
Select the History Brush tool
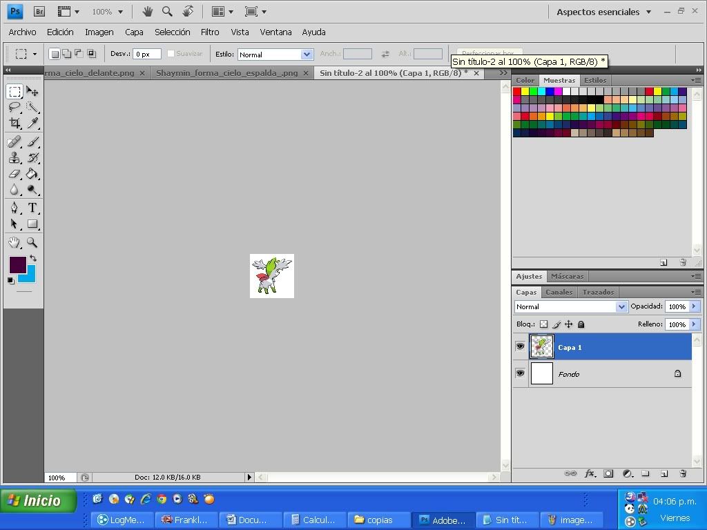[32, 158]
